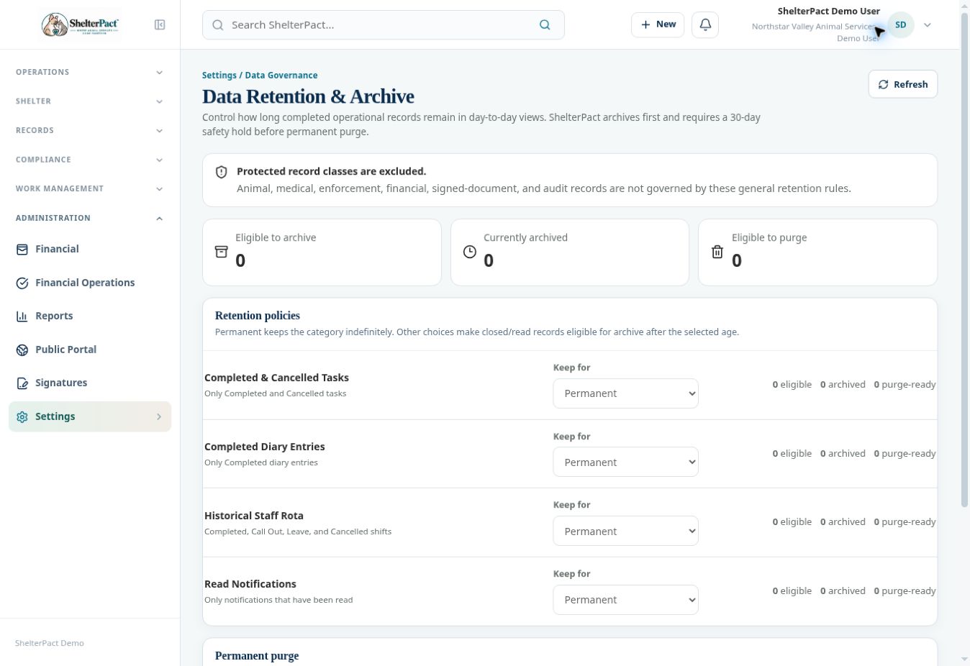Click the archive box icon
Image resolution: width=970 pixels, height=666 pixels.
point(222,252)
